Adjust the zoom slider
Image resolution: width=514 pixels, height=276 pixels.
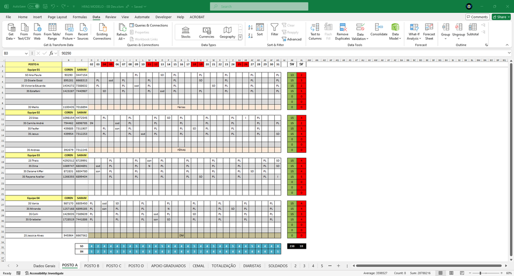click(480, 273)
